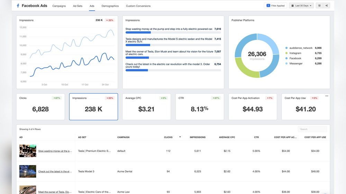Image resolution: width=346 pixels, height=194 pixels.
Task: Click the thumbnail of Meet the owner ad
Action: (28, 190)
